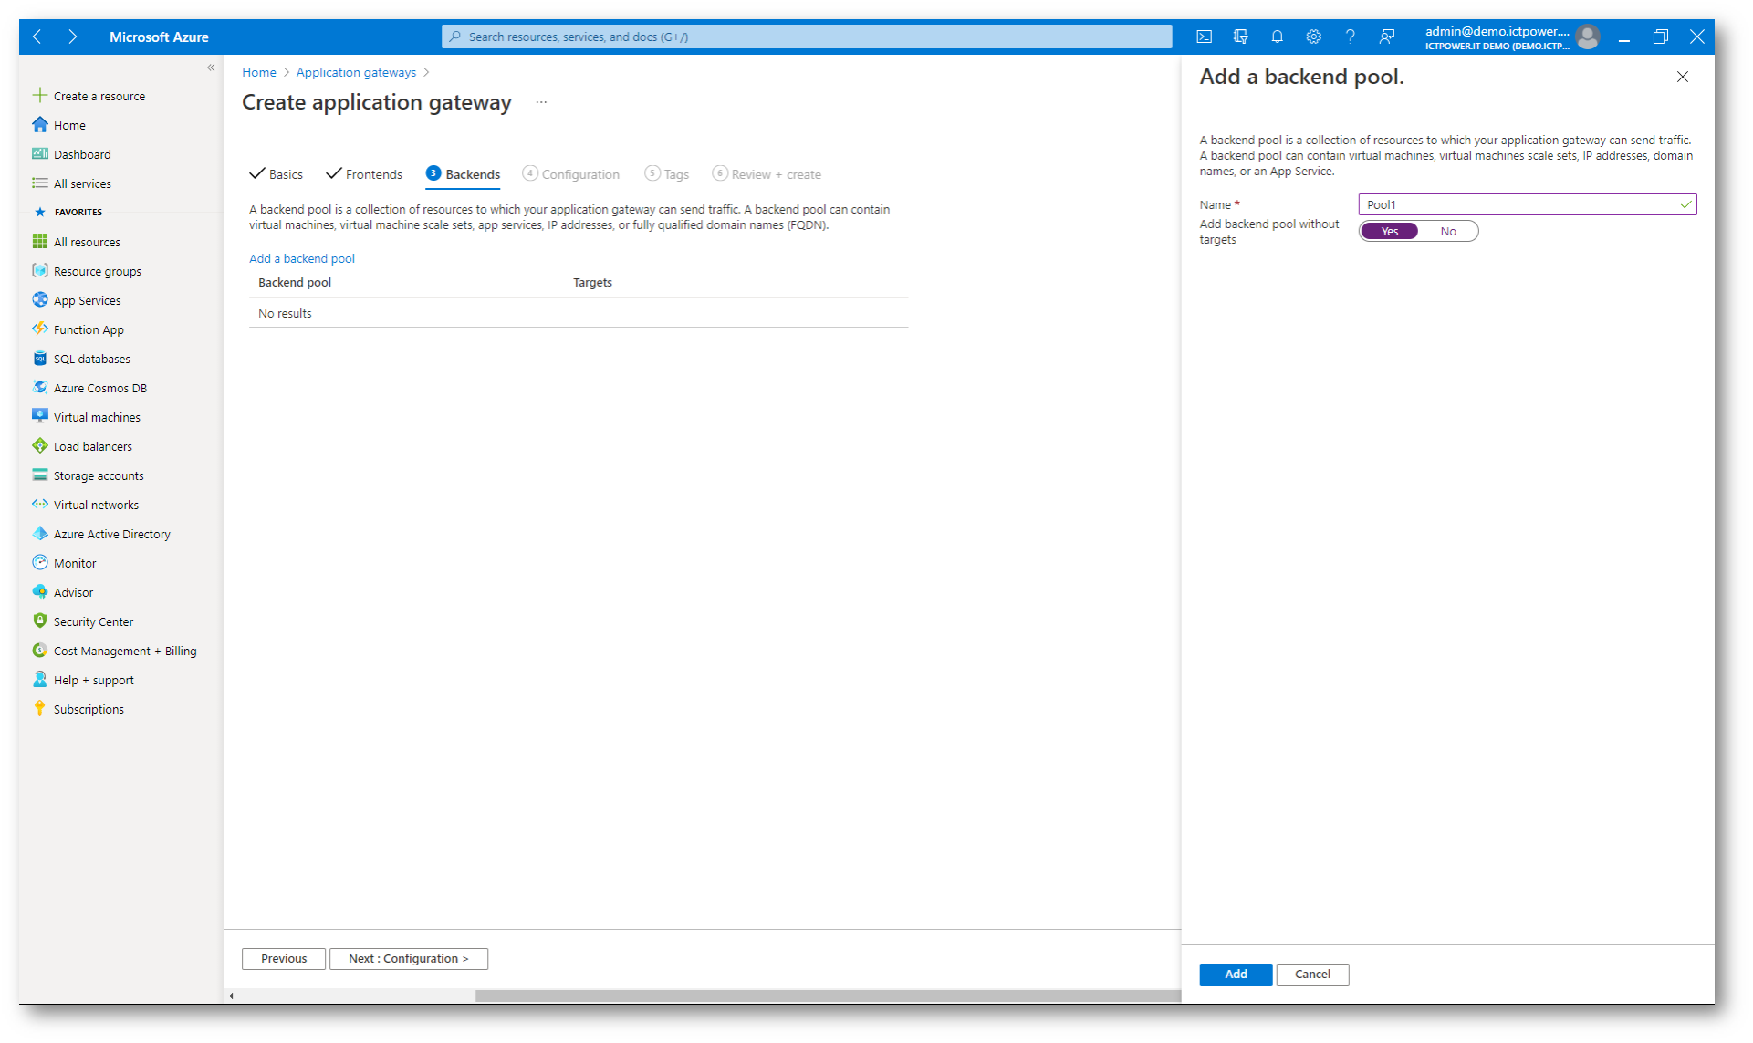Click the Azure Cosmos DB icon

40,387
